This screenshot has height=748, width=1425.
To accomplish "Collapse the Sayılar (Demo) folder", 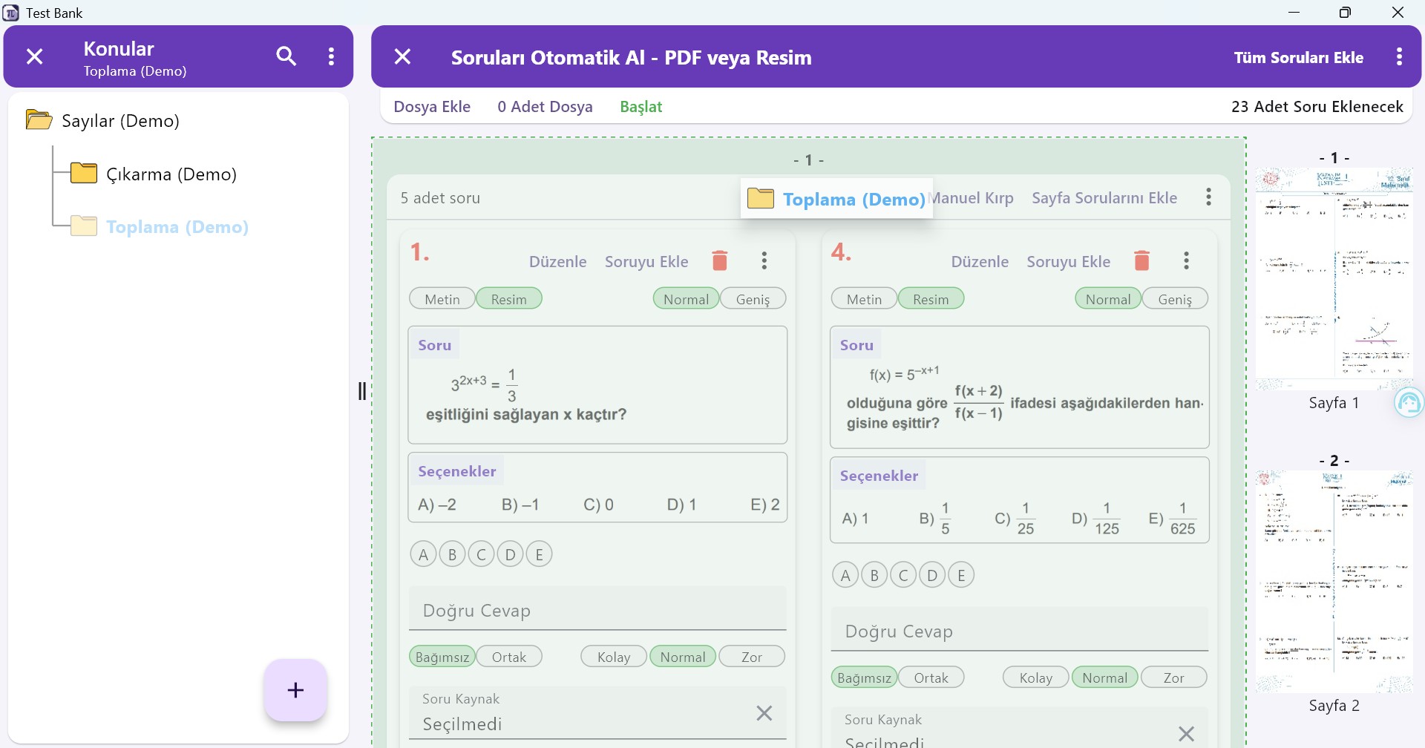I will pos(39,120).
